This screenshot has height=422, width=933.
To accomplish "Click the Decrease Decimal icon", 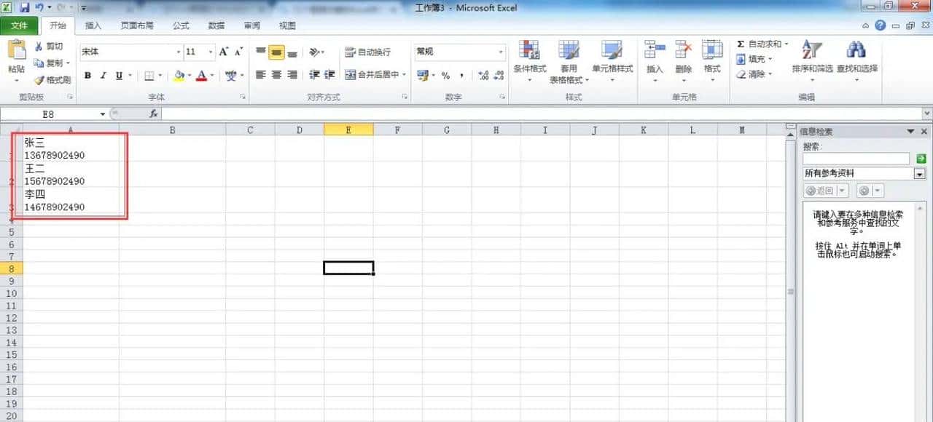I will pos(499,75).
